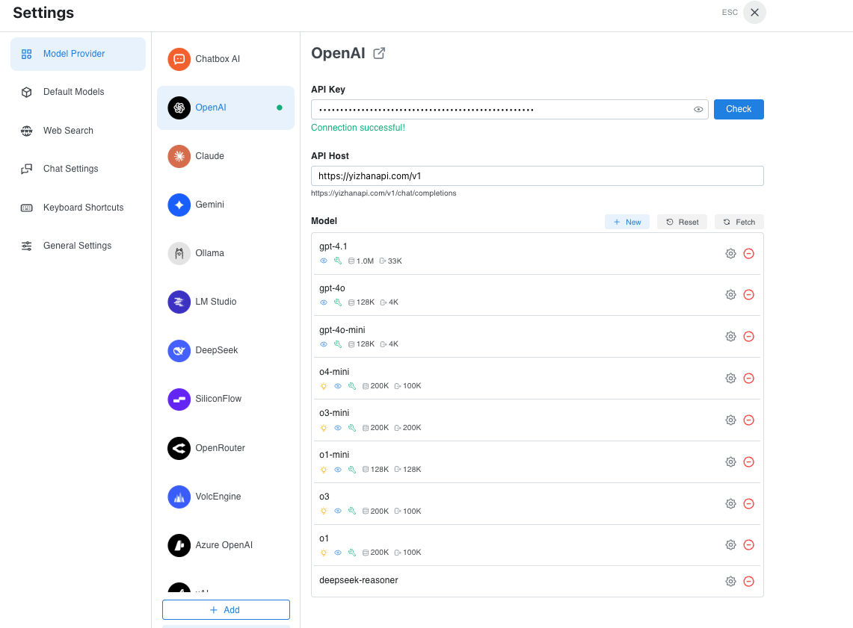Select the LM Studio provider
853x628 pixels.
[226, 302]
